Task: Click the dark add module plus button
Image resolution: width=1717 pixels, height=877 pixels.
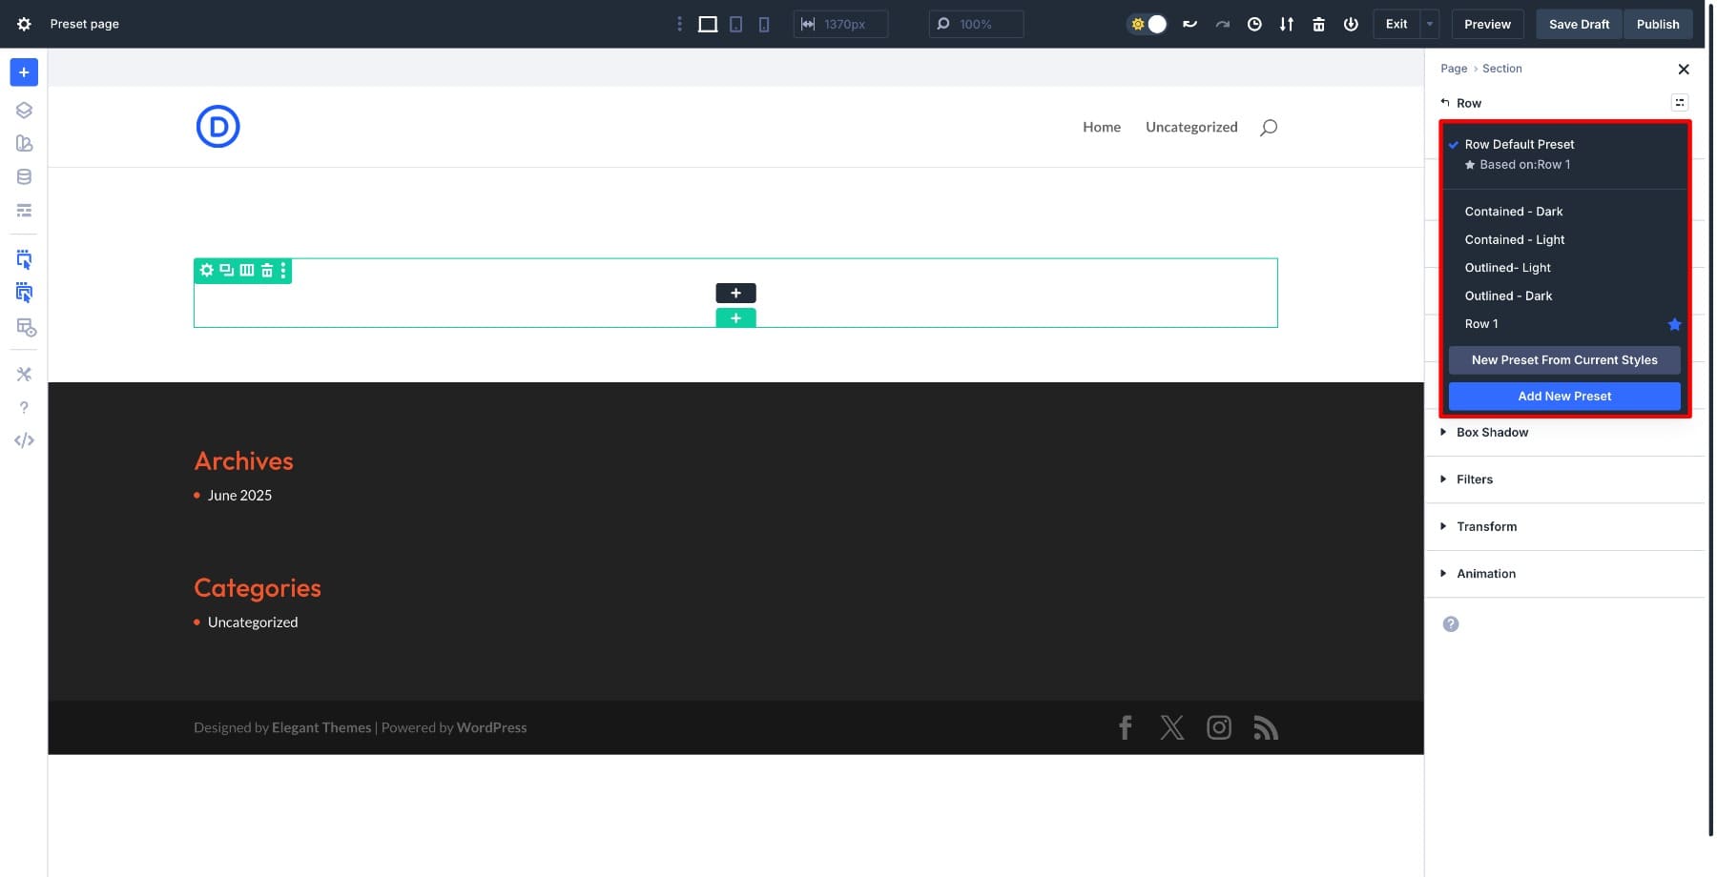Action: (735, 294)
